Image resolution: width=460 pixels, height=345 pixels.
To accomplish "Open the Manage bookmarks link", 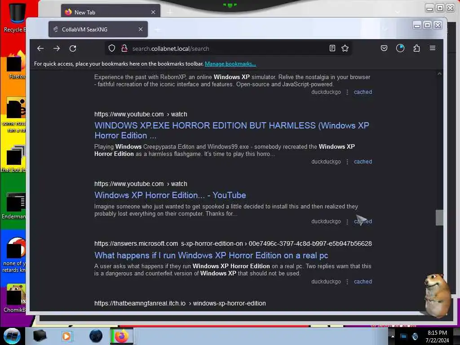I will 230,64.
